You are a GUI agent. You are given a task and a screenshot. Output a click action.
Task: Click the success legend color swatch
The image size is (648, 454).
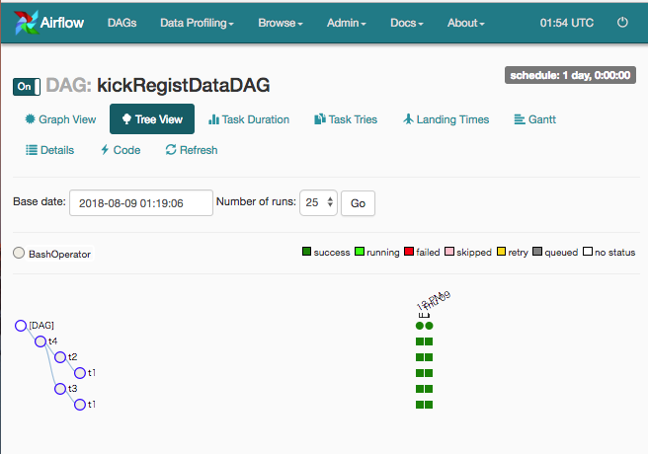tap(307, 253)
